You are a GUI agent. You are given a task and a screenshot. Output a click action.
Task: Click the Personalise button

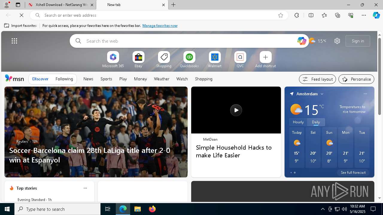(x=356, y=79)
